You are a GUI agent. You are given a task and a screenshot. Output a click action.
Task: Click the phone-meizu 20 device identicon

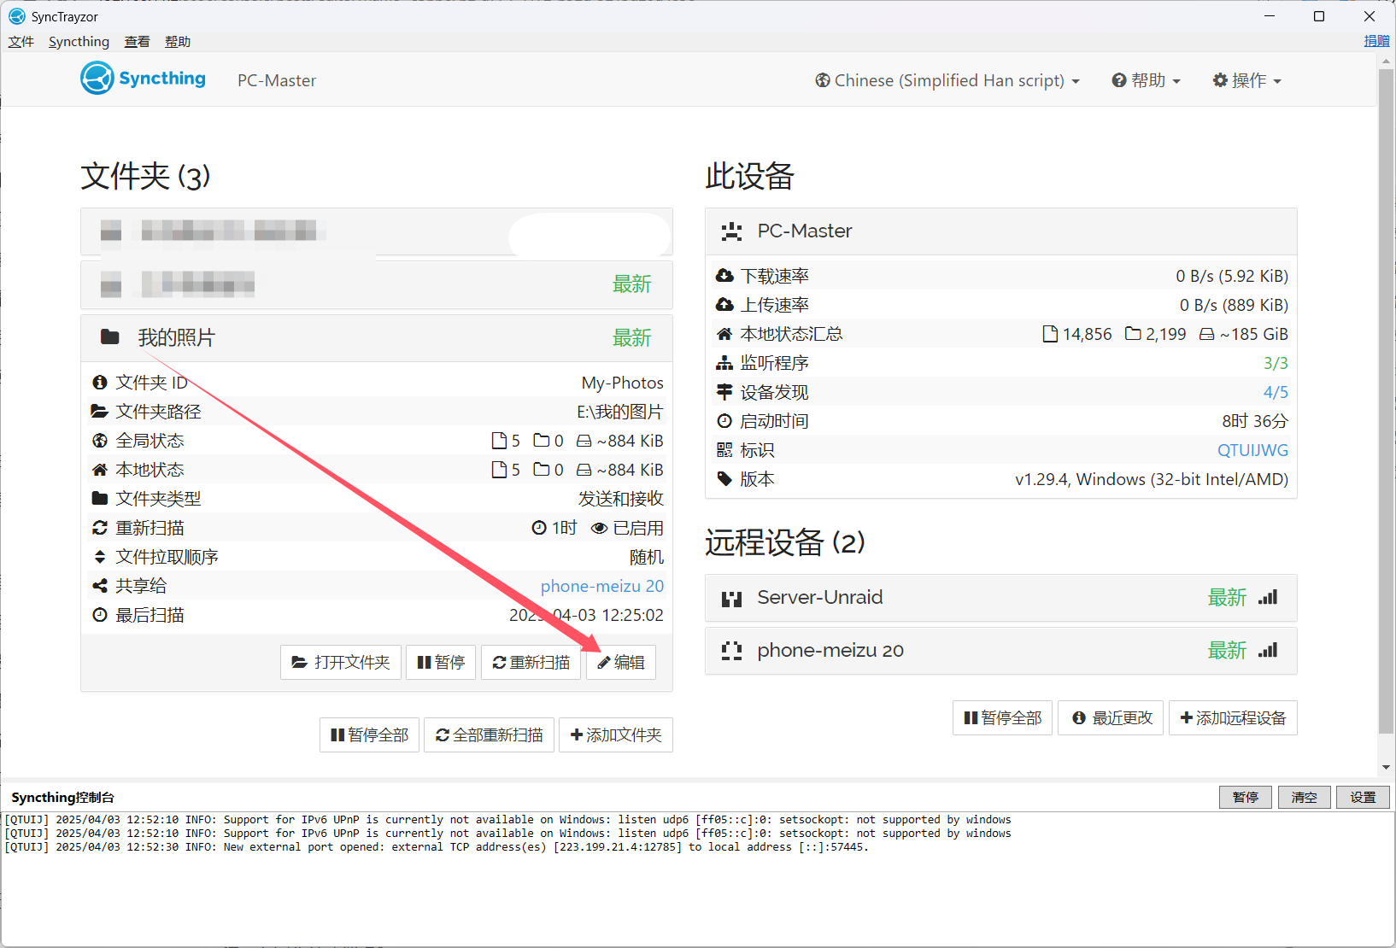tap(731, 652)
